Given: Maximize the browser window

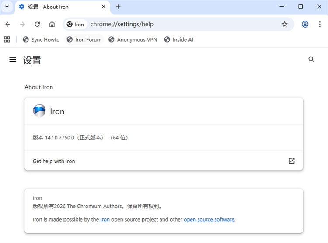Looking at the screenshot, I should pos(300,7).
